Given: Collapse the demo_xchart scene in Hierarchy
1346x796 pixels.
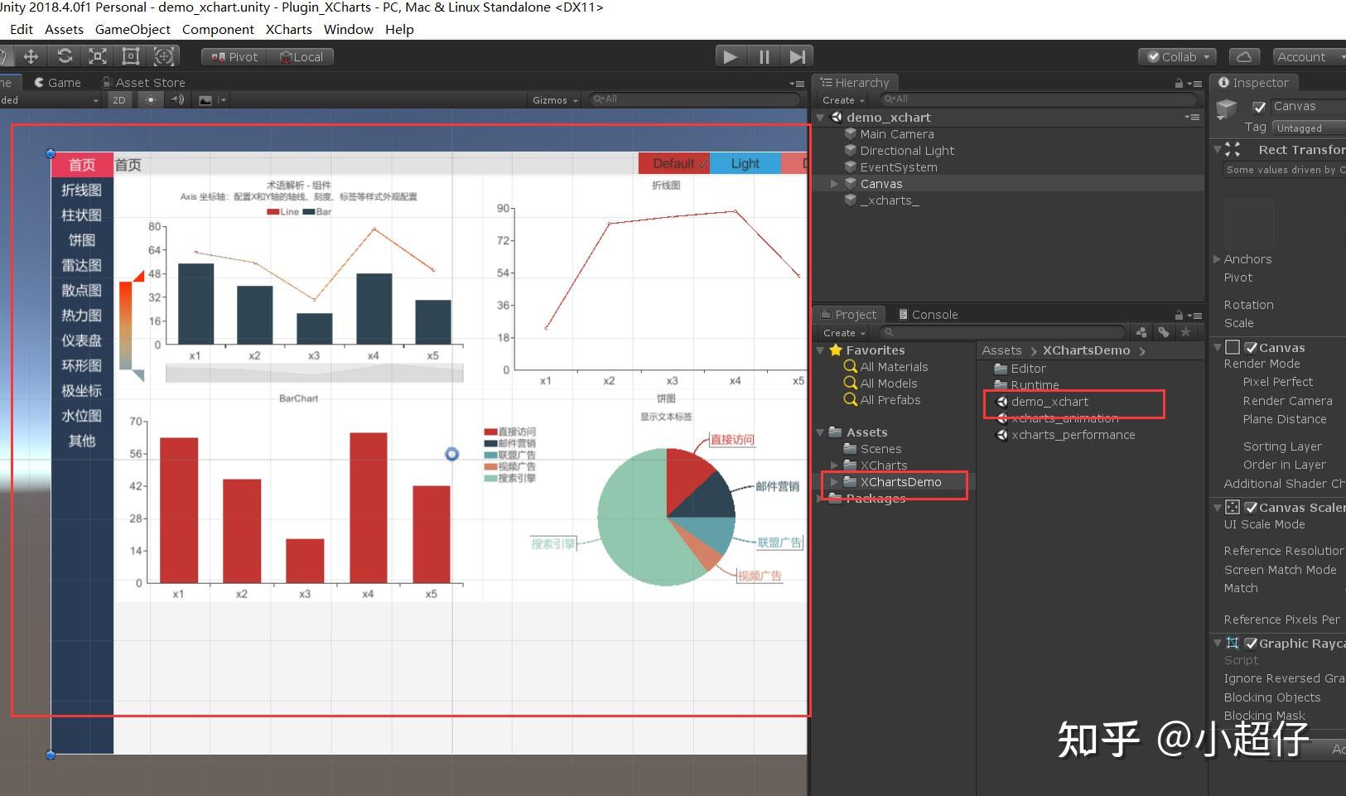Looking at the screenshot, I should tap(821, 118).
